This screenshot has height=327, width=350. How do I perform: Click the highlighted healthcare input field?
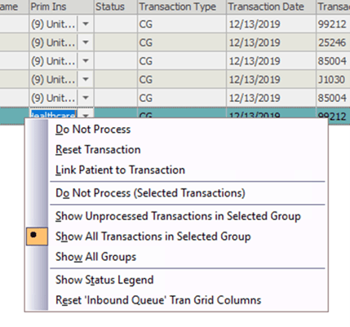[x=53, y=115]
